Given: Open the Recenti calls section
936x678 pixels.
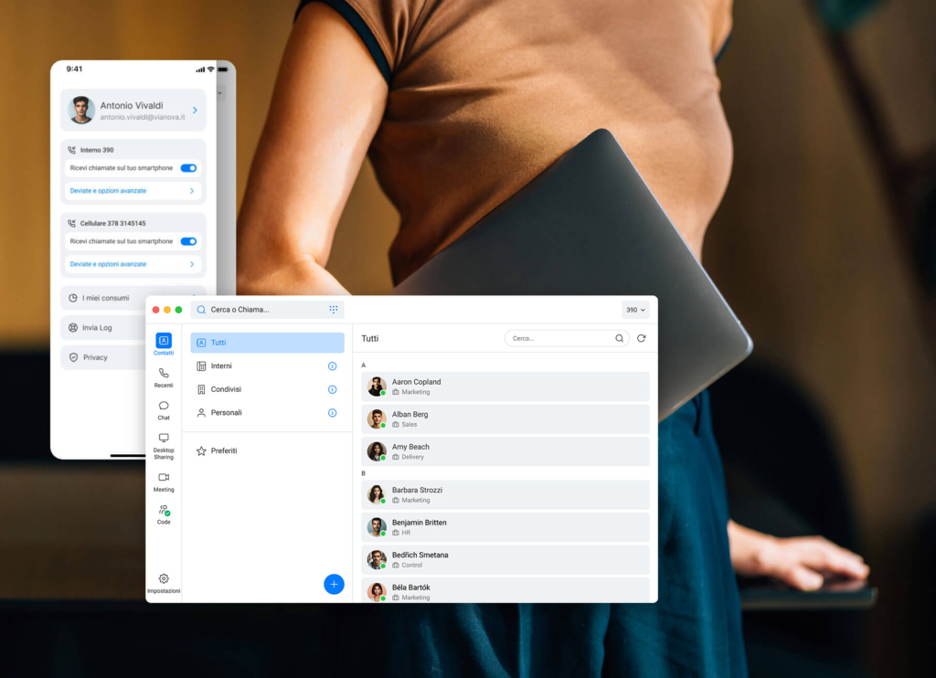Looking at the screenshot, I should tap(164, 376).
